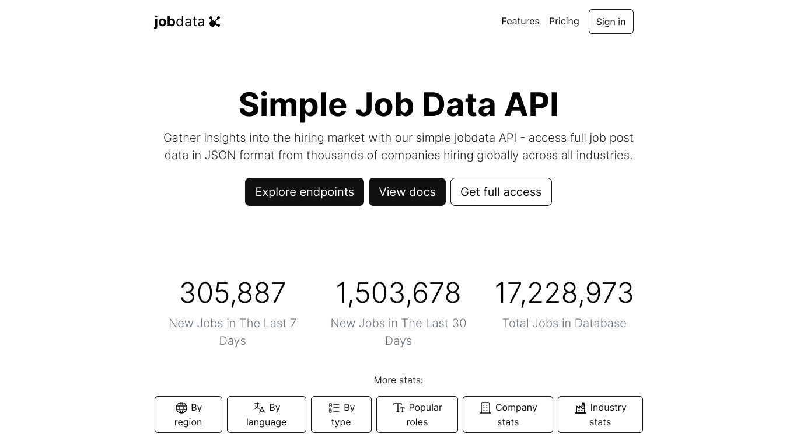
Task: Click the factory icon in Industry stats
Action: click(581, 408)
